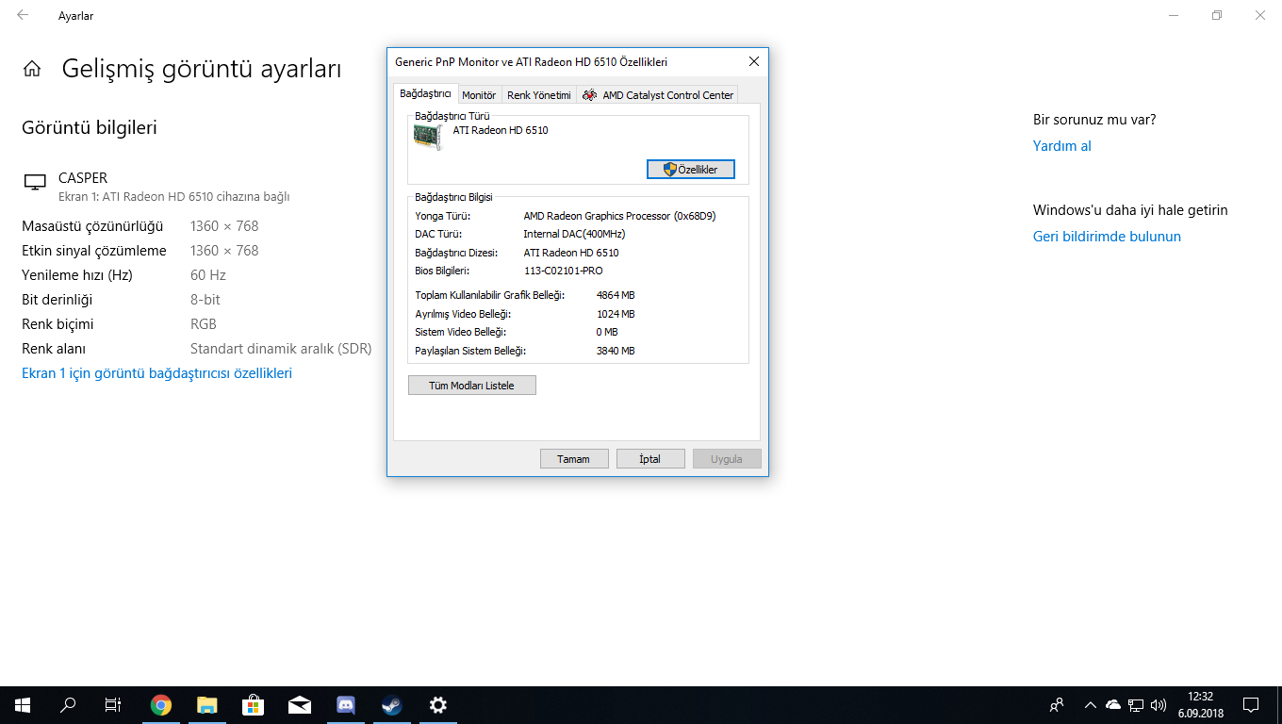Click the Özellikler adapter properties button
1282x724 pixels.
690,170
